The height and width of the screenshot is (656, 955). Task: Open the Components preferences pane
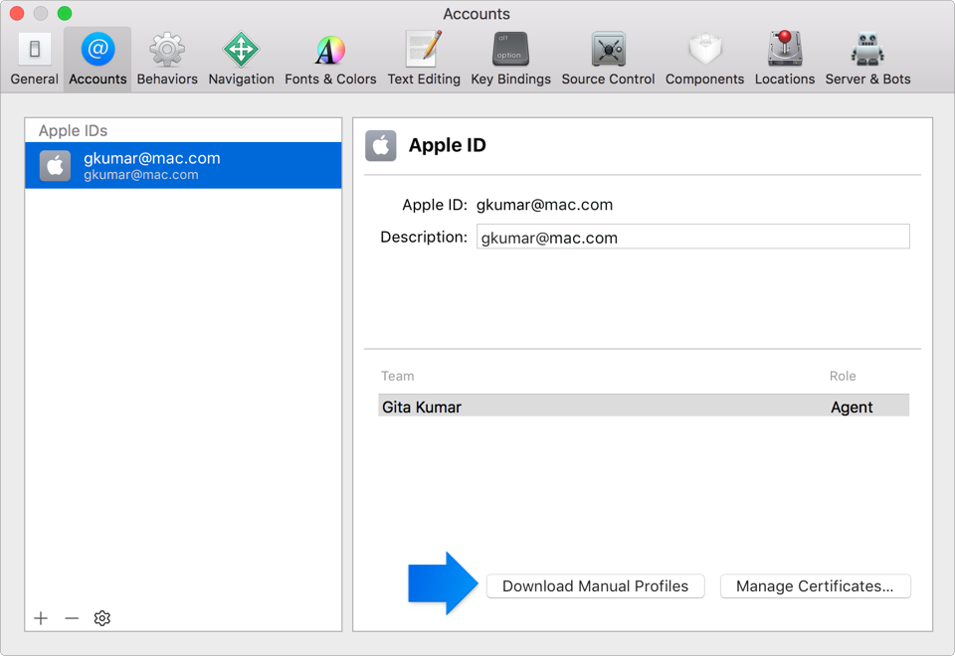(x=704, y=59)
